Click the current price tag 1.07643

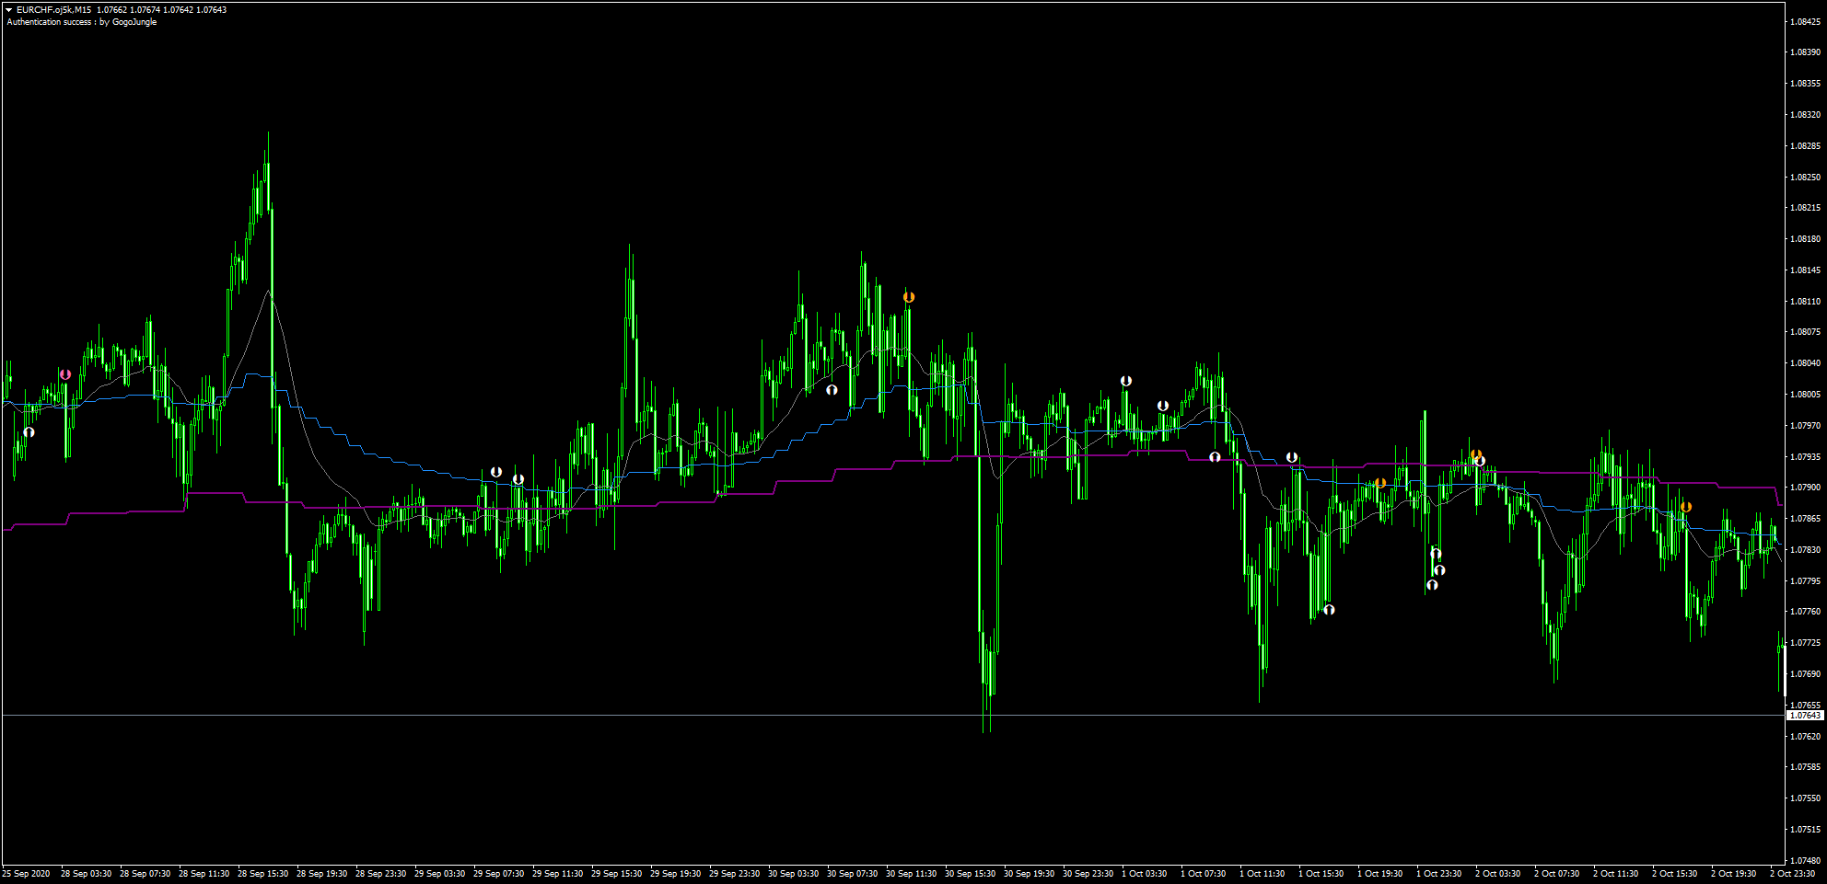coord(1805,715)
